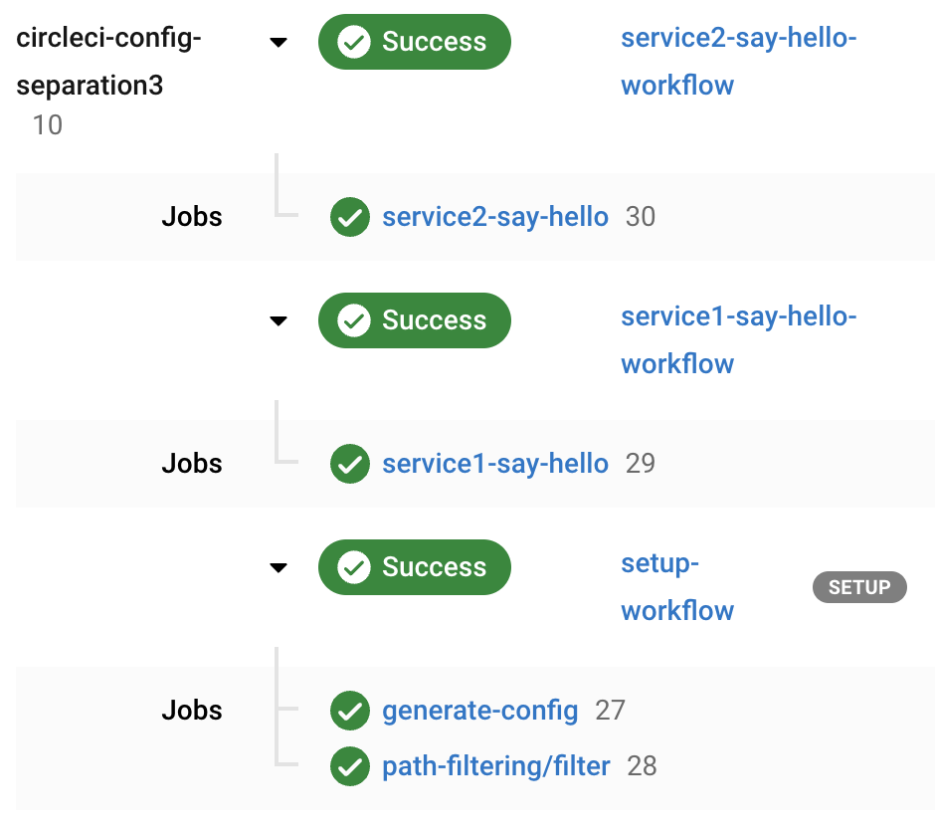Select the circleci-config-separation3 pipeline name

(x=108, y=62)
